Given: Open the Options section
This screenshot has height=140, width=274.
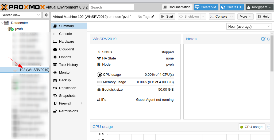Looking at the screenshot, I should tap(69, 57).
